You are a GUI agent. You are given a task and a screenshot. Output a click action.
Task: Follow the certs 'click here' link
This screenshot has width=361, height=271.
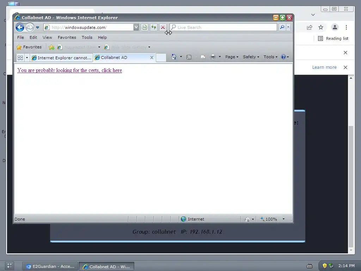[x=69, y=70]
